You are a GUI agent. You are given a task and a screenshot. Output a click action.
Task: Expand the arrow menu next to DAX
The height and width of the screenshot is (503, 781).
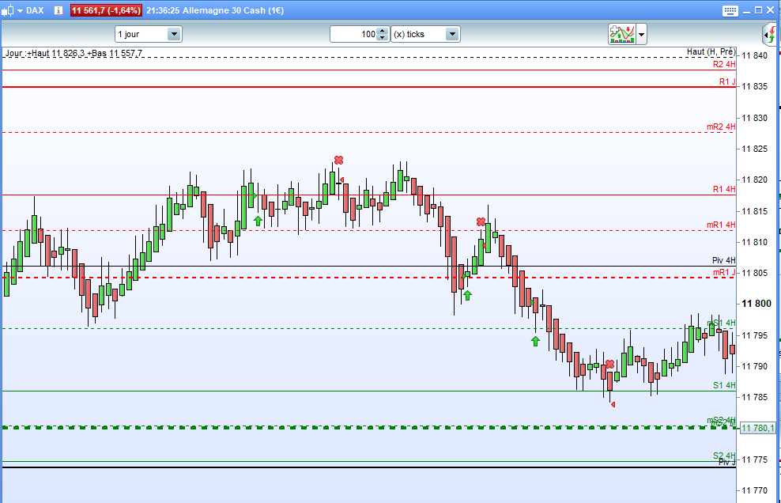point(20,10)
